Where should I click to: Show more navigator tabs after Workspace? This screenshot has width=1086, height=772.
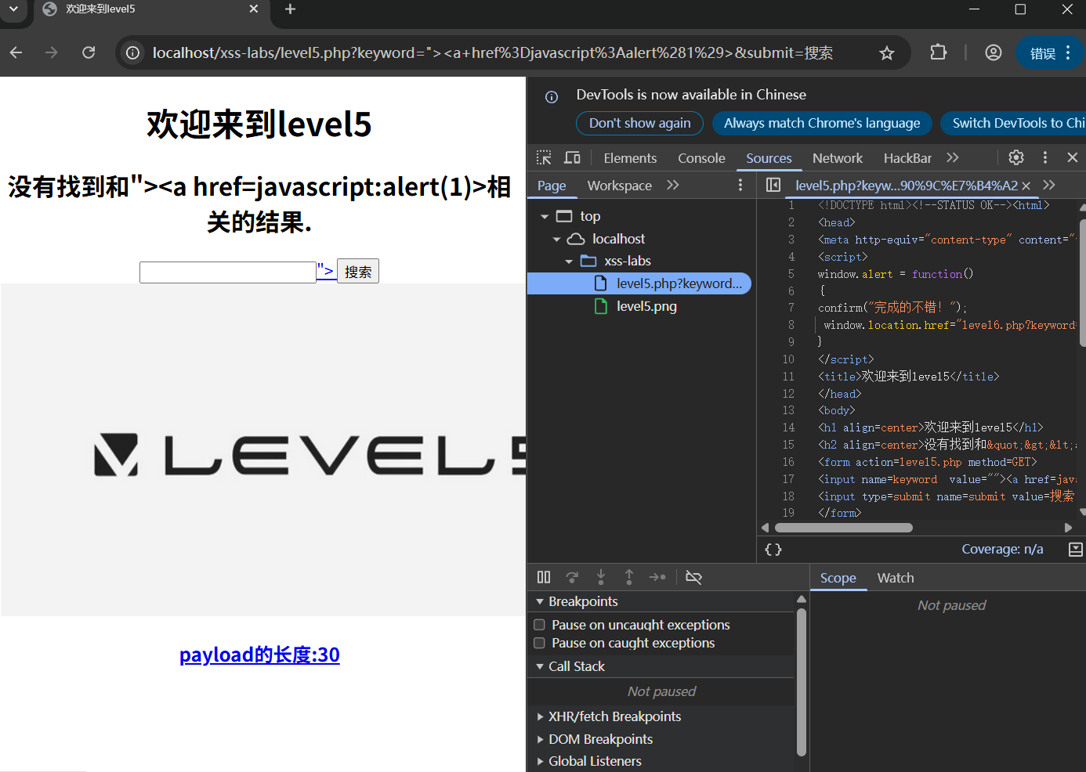pyautogui.click(x=672, y=186)
